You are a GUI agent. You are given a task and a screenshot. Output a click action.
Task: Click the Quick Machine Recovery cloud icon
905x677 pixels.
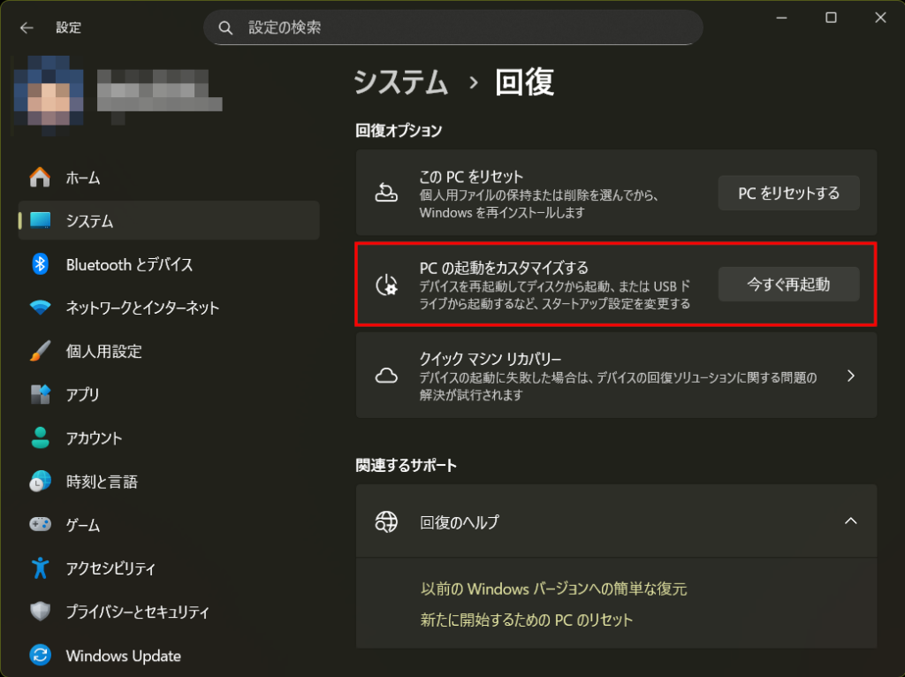[x=386, y=377]
